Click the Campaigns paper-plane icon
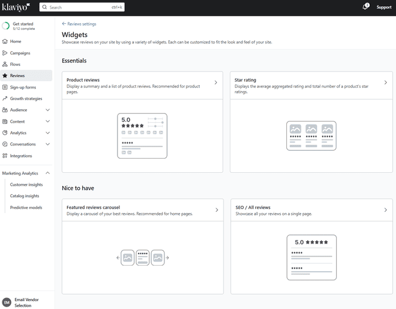This screenshot has height=309, width=396. point(5,53)
